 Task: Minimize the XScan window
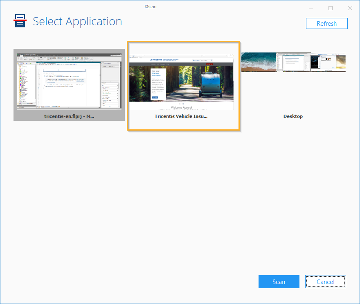(312, 8)
